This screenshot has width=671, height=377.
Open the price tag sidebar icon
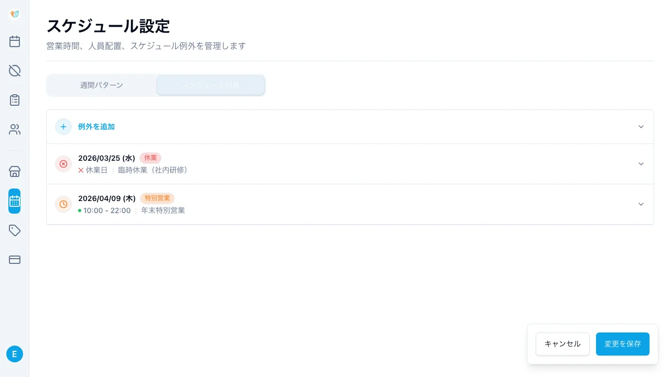pyautogui.click(x=15, y=230)
